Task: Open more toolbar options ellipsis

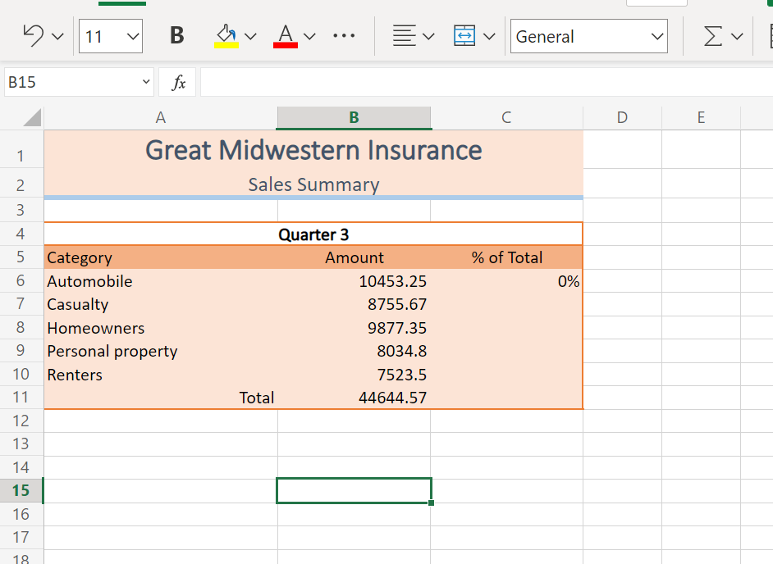Action: tap(345, 36)
